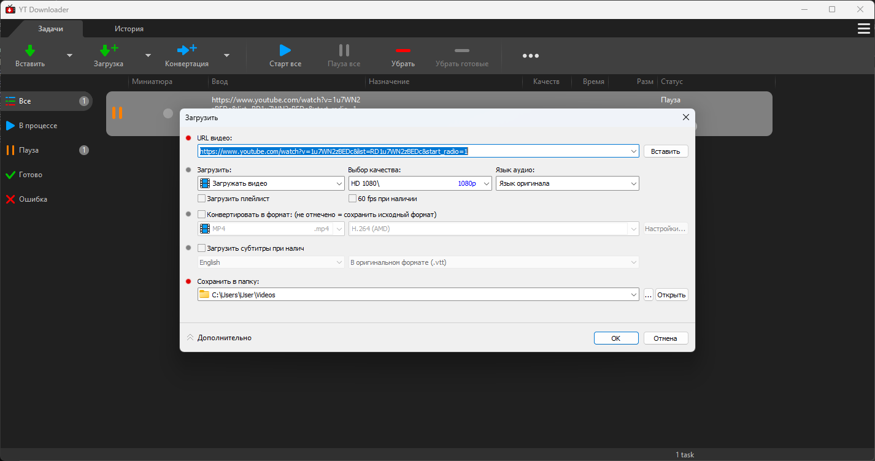Click the orange pause icon on task

tap(117, 113)
